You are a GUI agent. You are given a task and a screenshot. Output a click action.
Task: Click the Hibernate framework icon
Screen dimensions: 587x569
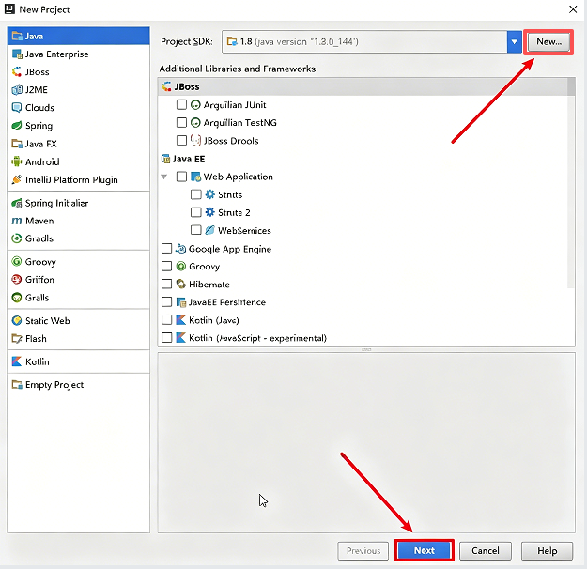pyautogui.click(x=181, y=284)
